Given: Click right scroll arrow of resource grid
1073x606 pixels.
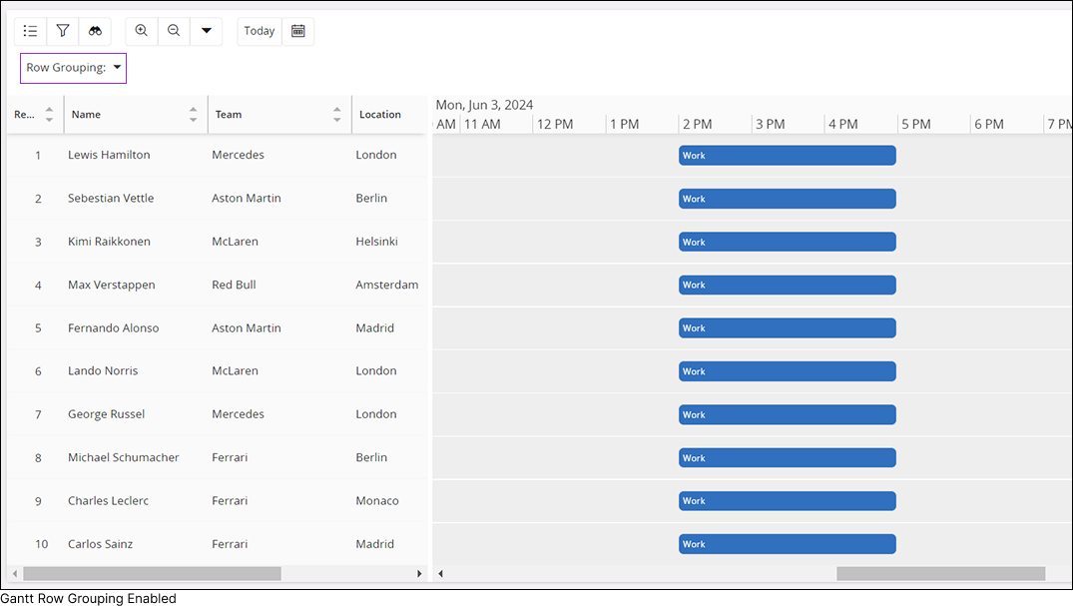Looking at the screenshot, I should coord(419,574).
